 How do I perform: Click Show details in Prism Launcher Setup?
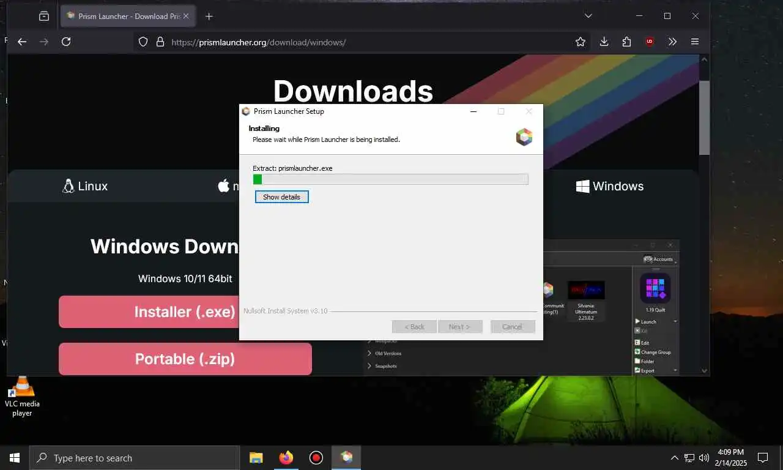pos(281,197)
